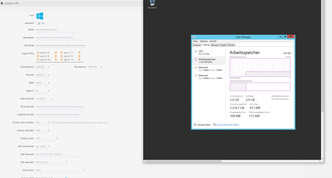
Task: Open the BIOS dropdown
Action: pos(42,83)
